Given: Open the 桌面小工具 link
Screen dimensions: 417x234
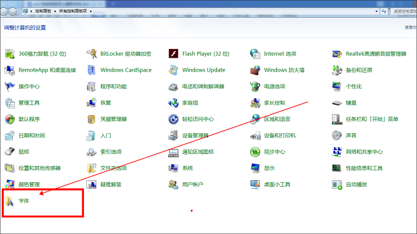Looking at the screenshot, I should point(277,185).
